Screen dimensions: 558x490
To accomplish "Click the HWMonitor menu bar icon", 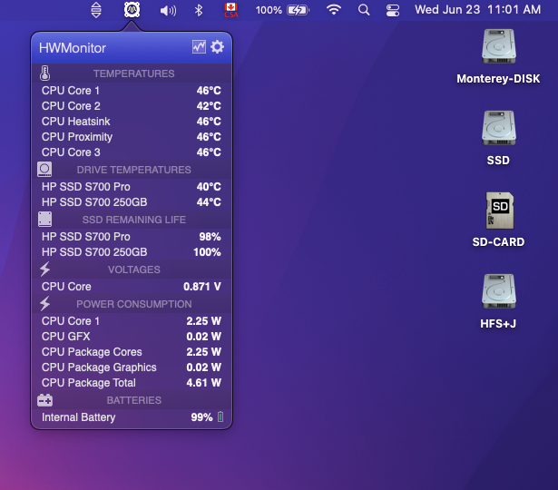I will (x=132, y=10).
